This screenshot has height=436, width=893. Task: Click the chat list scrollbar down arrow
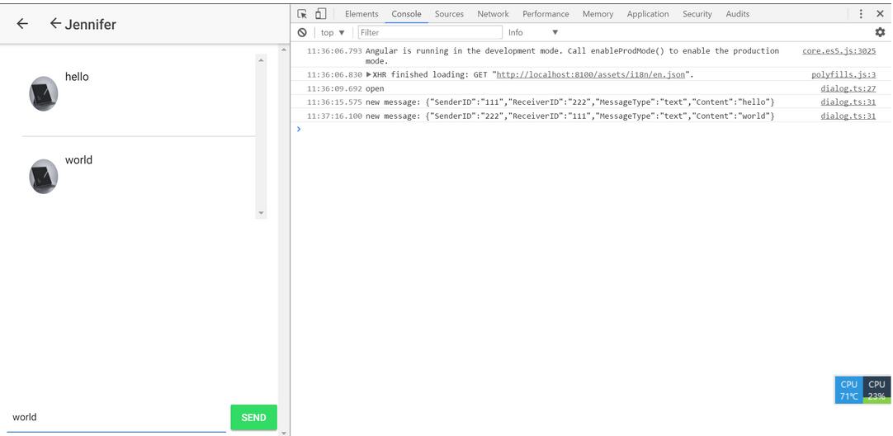point(262,213)
